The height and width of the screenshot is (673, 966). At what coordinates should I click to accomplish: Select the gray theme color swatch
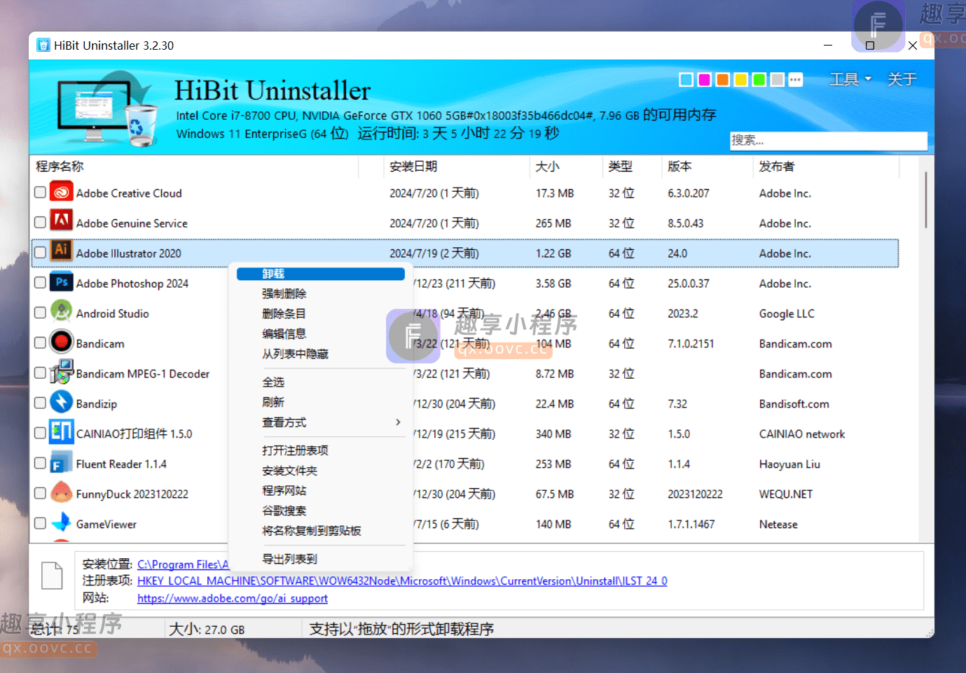[x=778, y=79]
